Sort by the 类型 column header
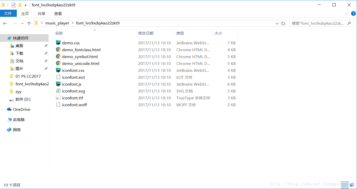The height and width of the screenshot is (189, 357). [193, 33]
